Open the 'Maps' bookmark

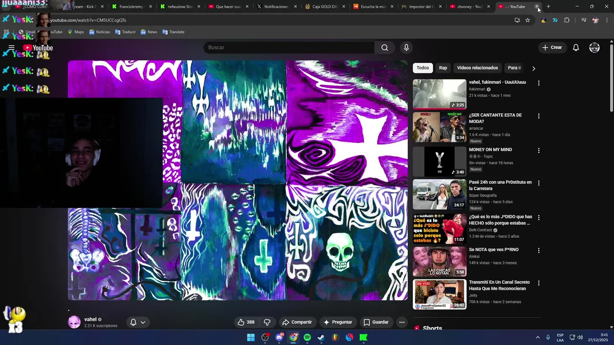[x=75, y=32]
